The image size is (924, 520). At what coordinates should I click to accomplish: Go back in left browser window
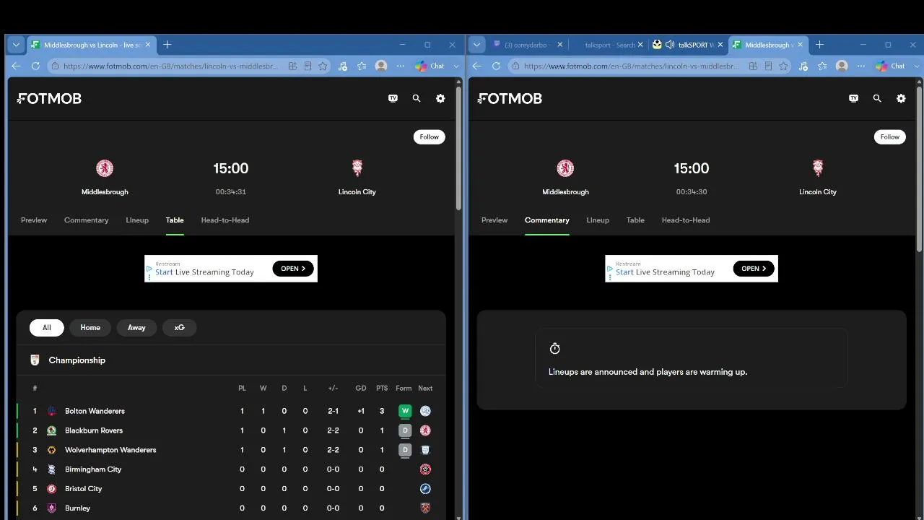tap(16, 66)
